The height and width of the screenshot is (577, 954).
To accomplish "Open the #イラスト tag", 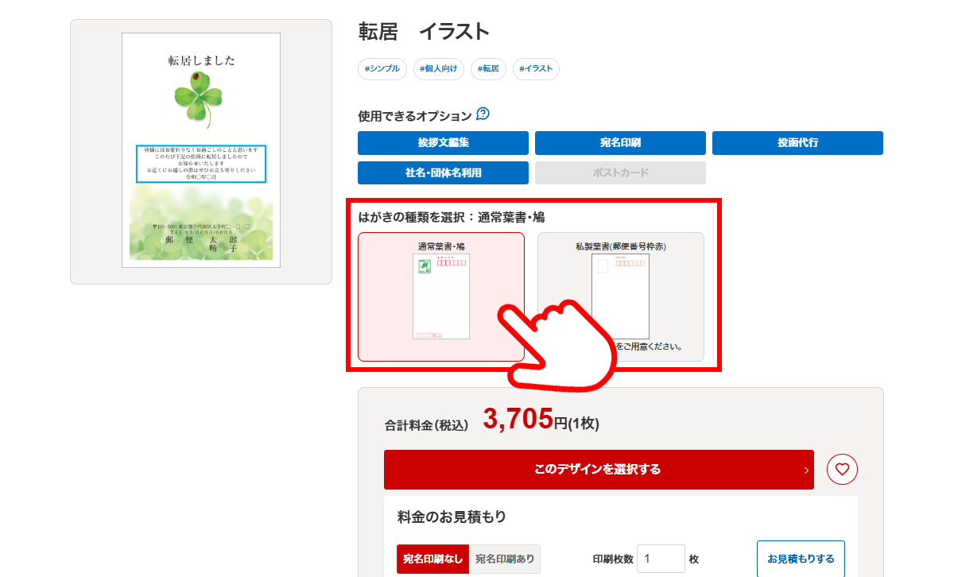I will click(x=536, y=69).
